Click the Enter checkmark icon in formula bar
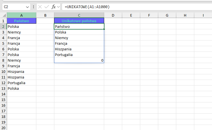The height and width of the screenshot is (130, 212). 46,6
